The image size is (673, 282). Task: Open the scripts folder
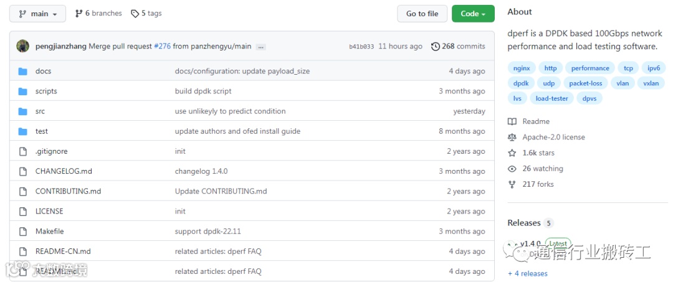(x=46, y=92)
